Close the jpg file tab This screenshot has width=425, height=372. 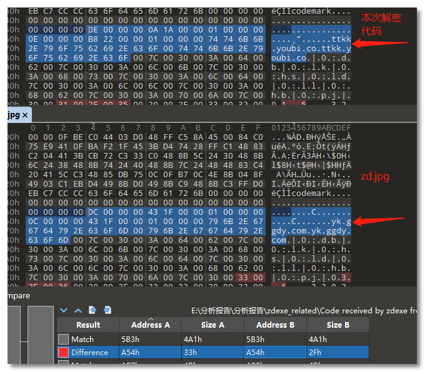25,115
